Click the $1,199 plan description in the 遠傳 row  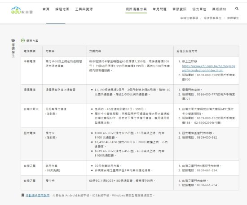click(x=132, y=92)
